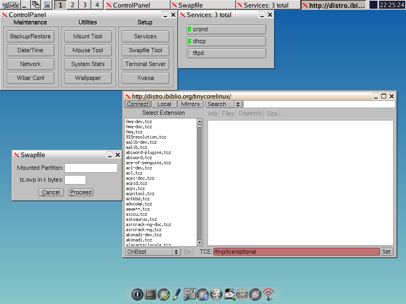
Task: Activate http://distro.ibi... taskbar entry
Action: (334, 5)
